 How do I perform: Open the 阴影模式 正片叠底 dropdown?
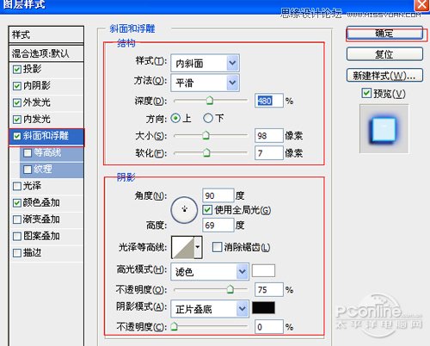210,309
